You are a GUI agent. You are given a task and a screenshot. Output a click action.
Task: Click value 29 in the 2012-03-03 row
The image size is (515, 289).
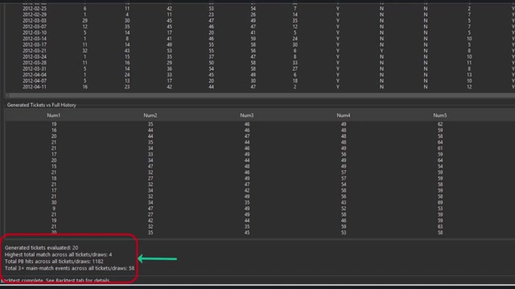(x=84, y=21)
